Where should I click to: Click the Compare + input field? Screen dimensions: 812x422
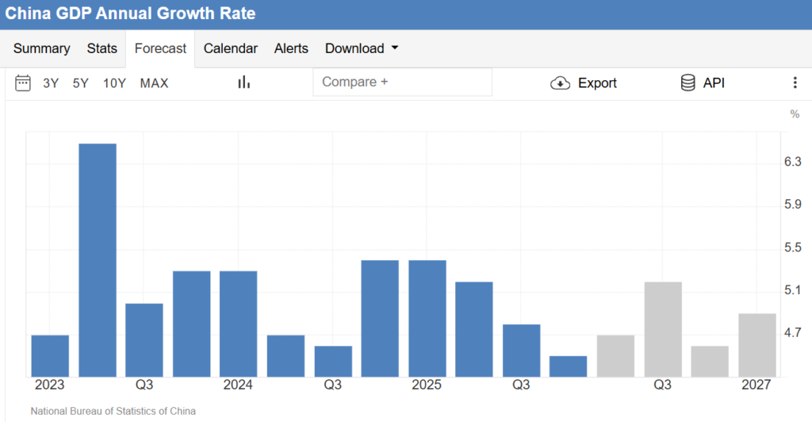[402, 82]
